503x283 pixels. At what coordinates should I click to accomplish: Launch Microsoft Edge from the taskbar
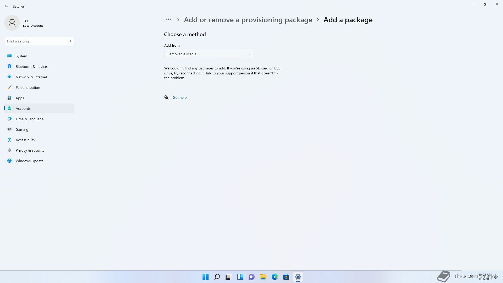pyautogui.click(x=275, y=277)
